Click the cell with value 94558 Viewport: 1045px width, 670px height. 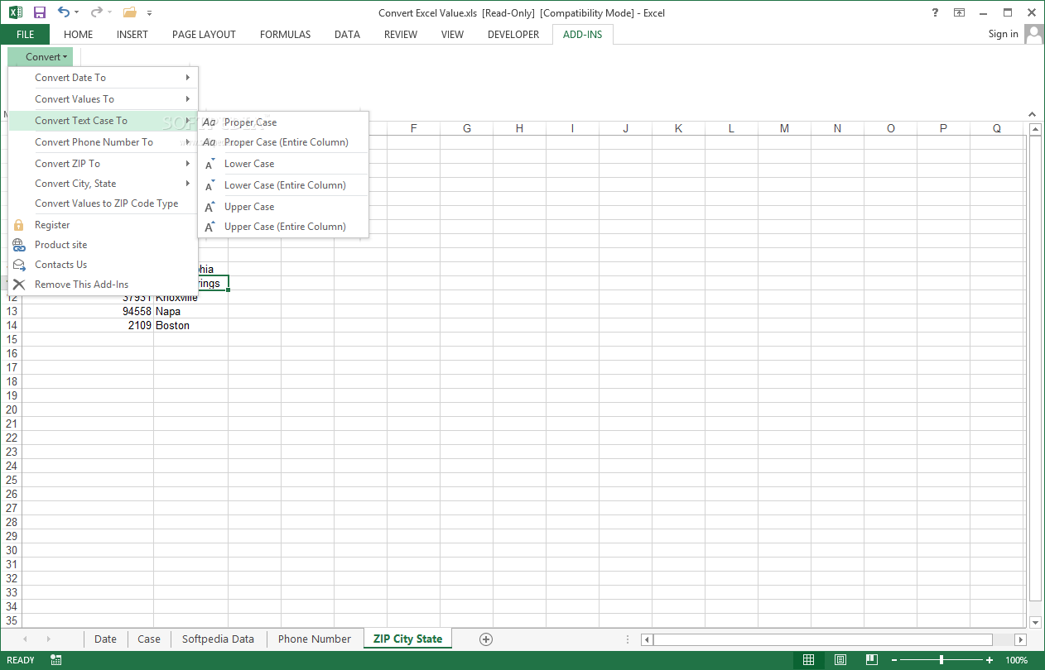[88, 312]
